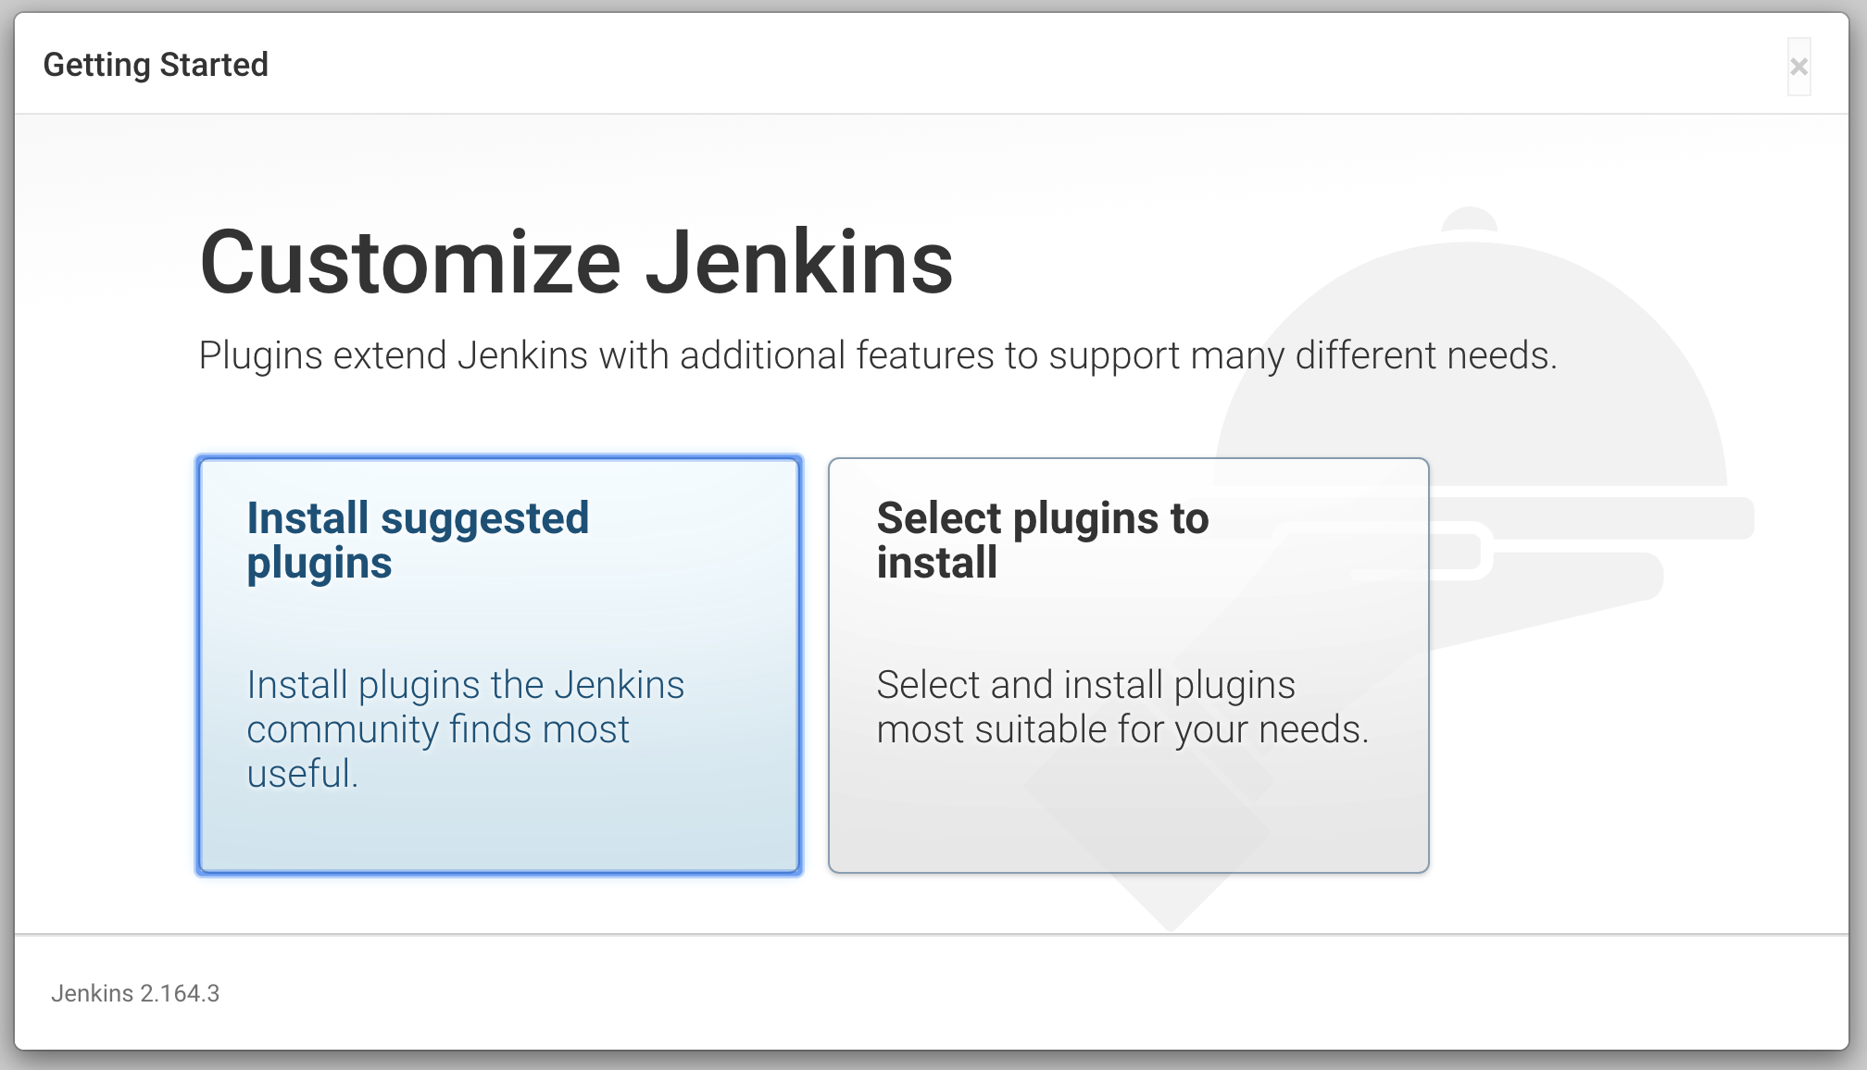Close the Getting Started dialog
This screenshot has width=1867, height=1070.
coord(1798,67)
